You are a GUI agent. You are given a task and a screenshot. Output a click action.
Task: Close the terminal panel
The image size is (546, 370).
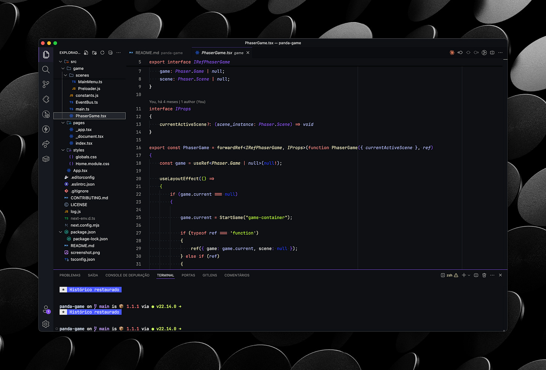[x=500, y=275]
